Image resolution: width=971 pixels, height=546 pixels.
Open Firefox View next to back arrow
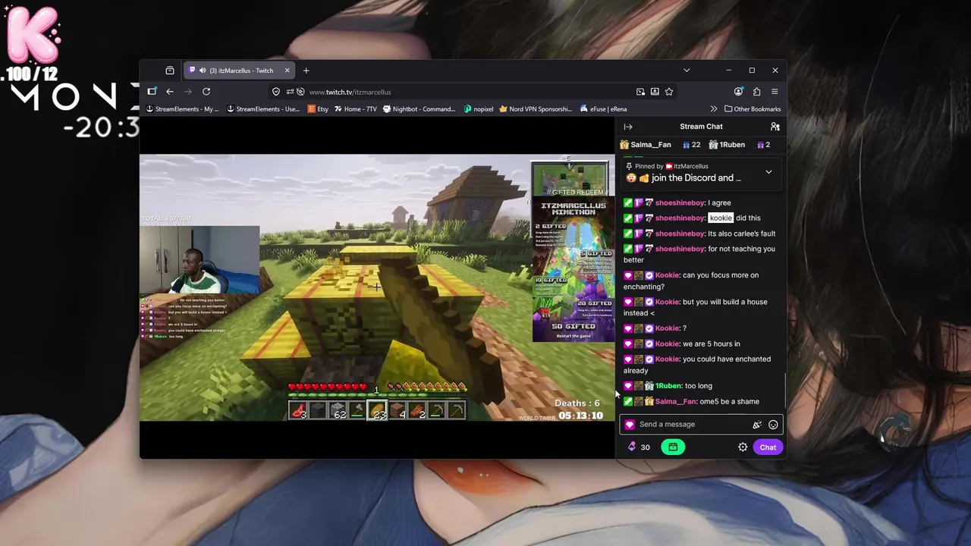152,92
